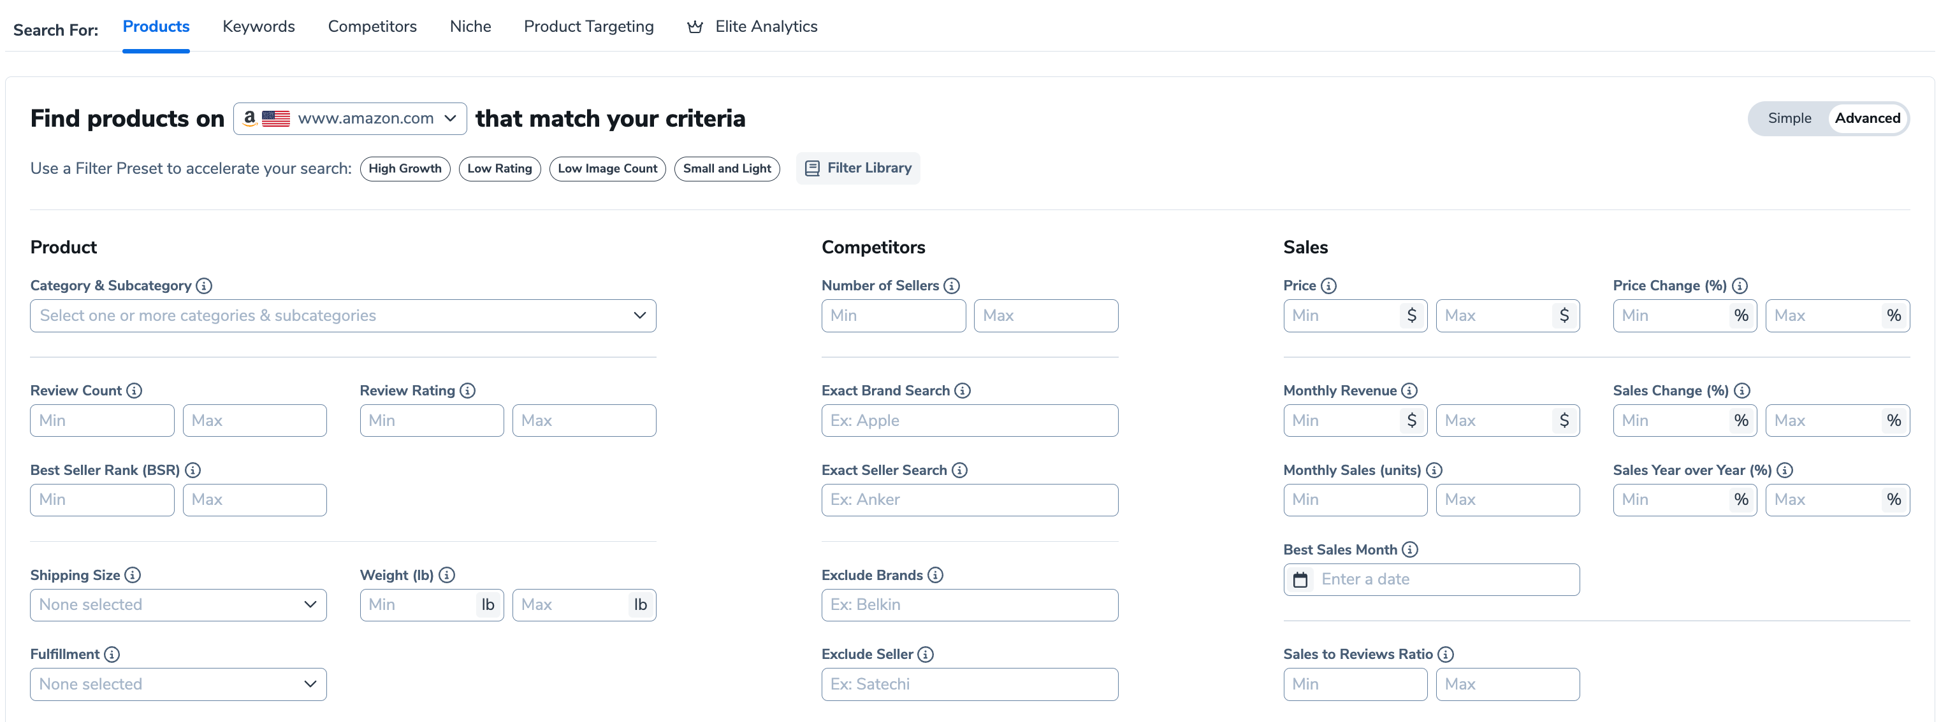The width and height of the screenshot is (1948, 722).
Task: Click the Niche search tab
Action: pos(470,25)
